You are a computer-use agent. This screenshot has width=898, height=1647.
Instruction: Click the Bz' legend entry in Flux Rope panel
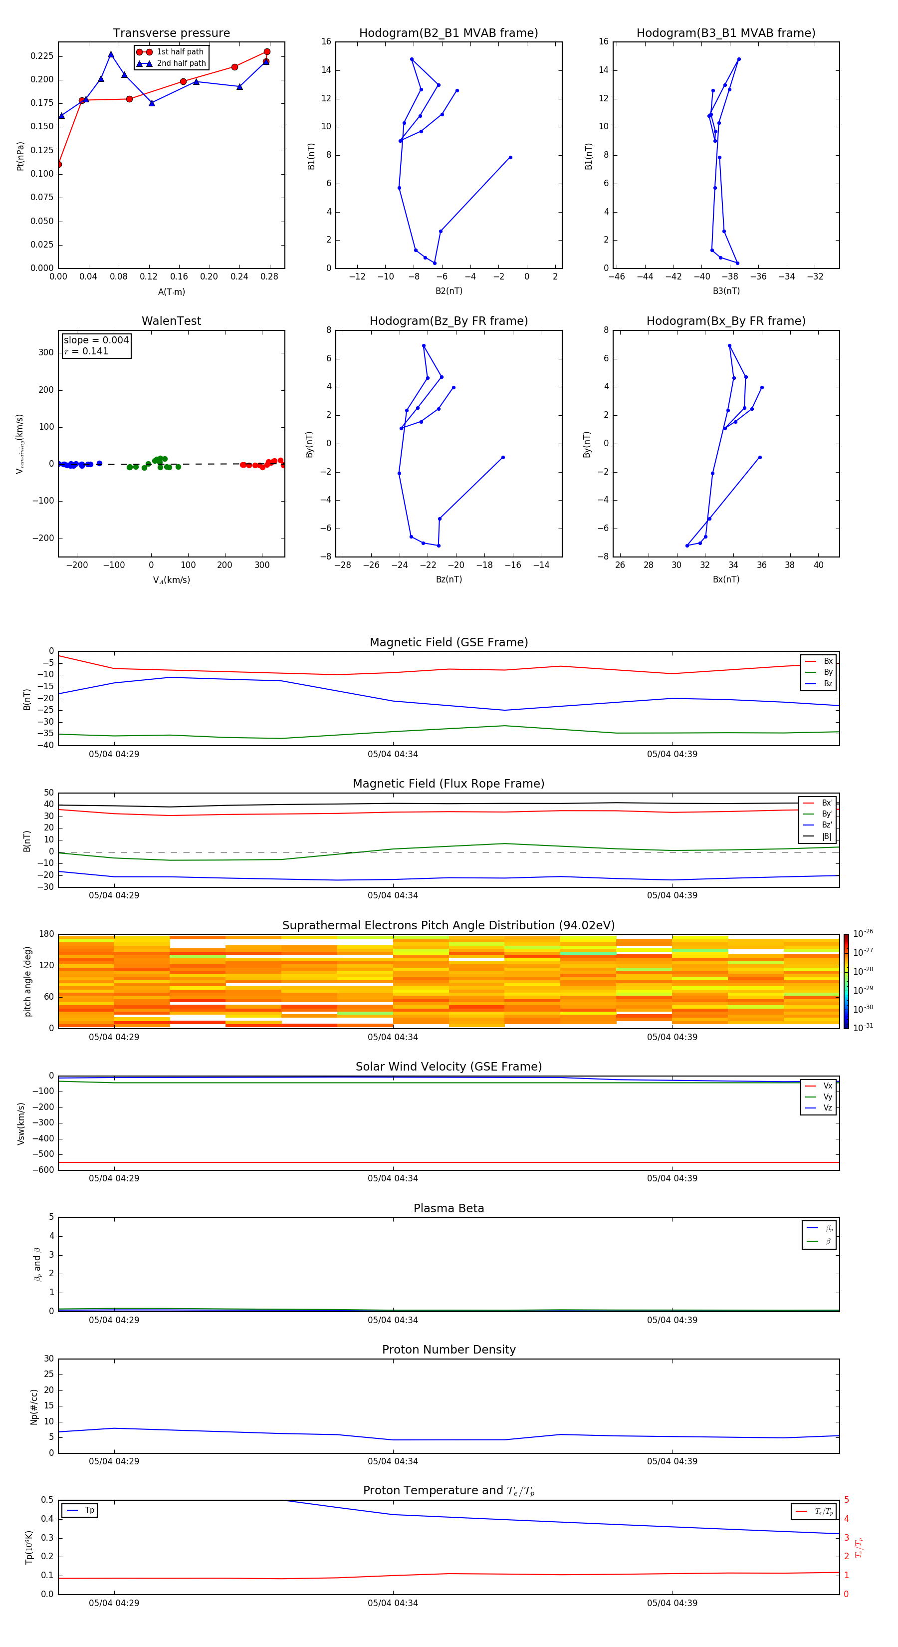pos(818,825)
